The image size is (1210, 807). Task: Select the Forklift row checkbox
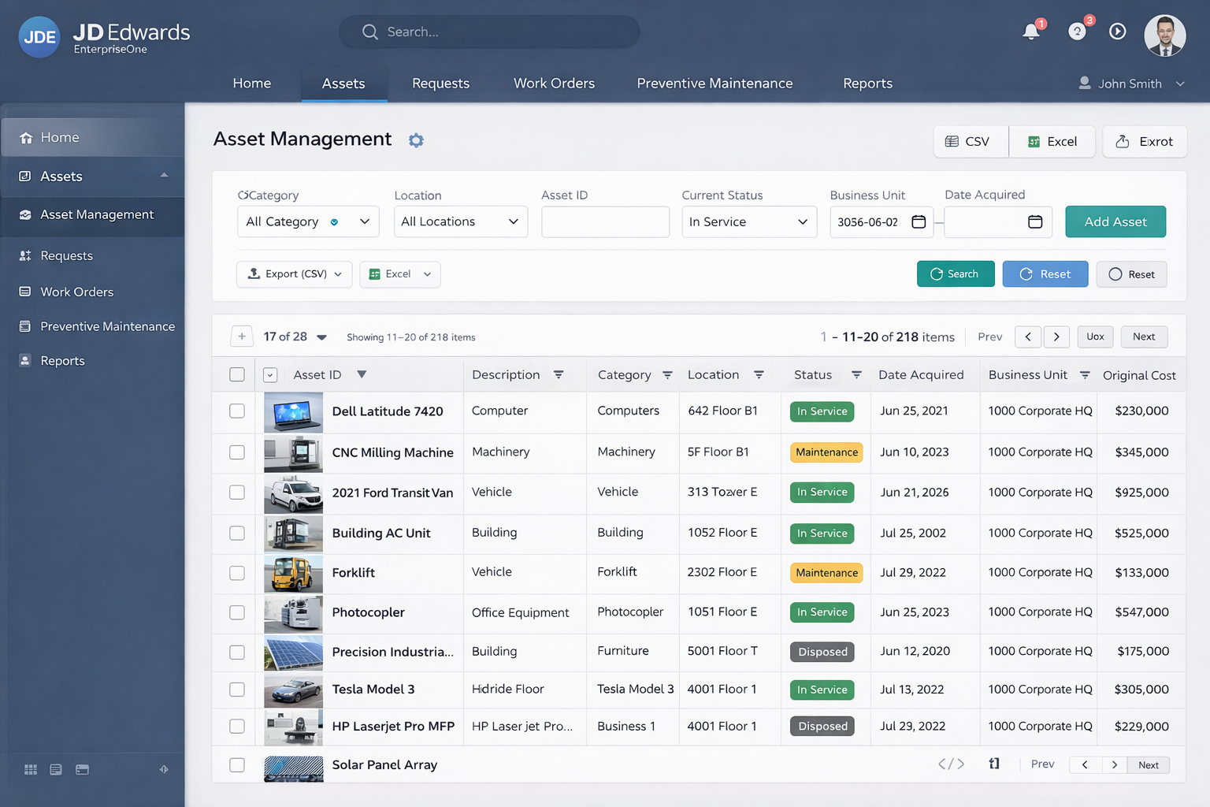(237, 573)
